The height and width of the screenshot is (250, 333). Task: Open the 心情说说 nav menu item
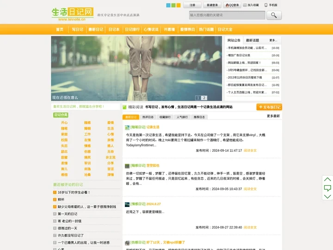(x=151, y=29)
